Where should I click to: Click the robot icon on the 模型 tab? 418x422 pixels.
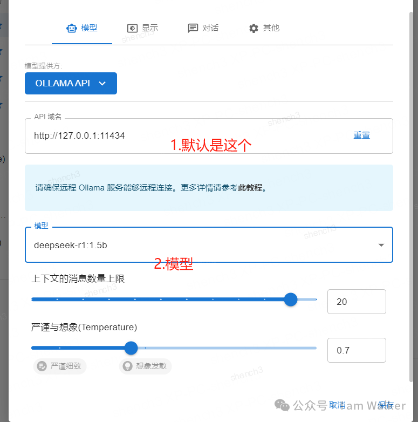pyautogui.click(x=71, y=28)
